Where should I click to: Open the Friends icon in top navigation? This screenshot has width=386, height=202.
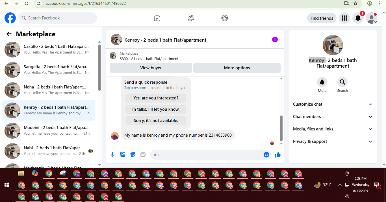(191, 18)
